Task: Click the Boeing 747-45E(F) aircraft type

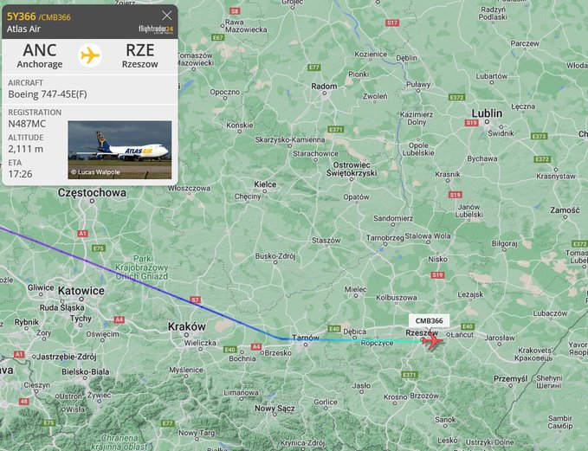Action: pyautogui.click(x=48, y=94)
